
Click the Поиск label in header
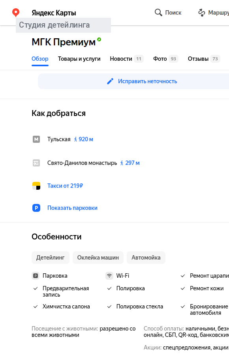point(173,13)
